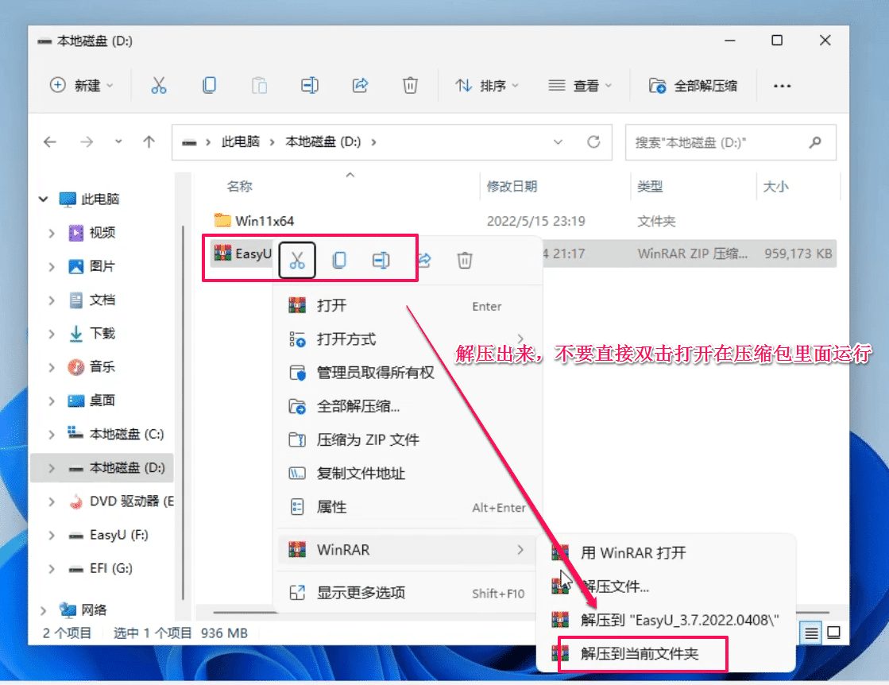The image size is (889, 685).
Task: Click the Copy icon in the floating mini toolbar
Action: tap(339, 259)
